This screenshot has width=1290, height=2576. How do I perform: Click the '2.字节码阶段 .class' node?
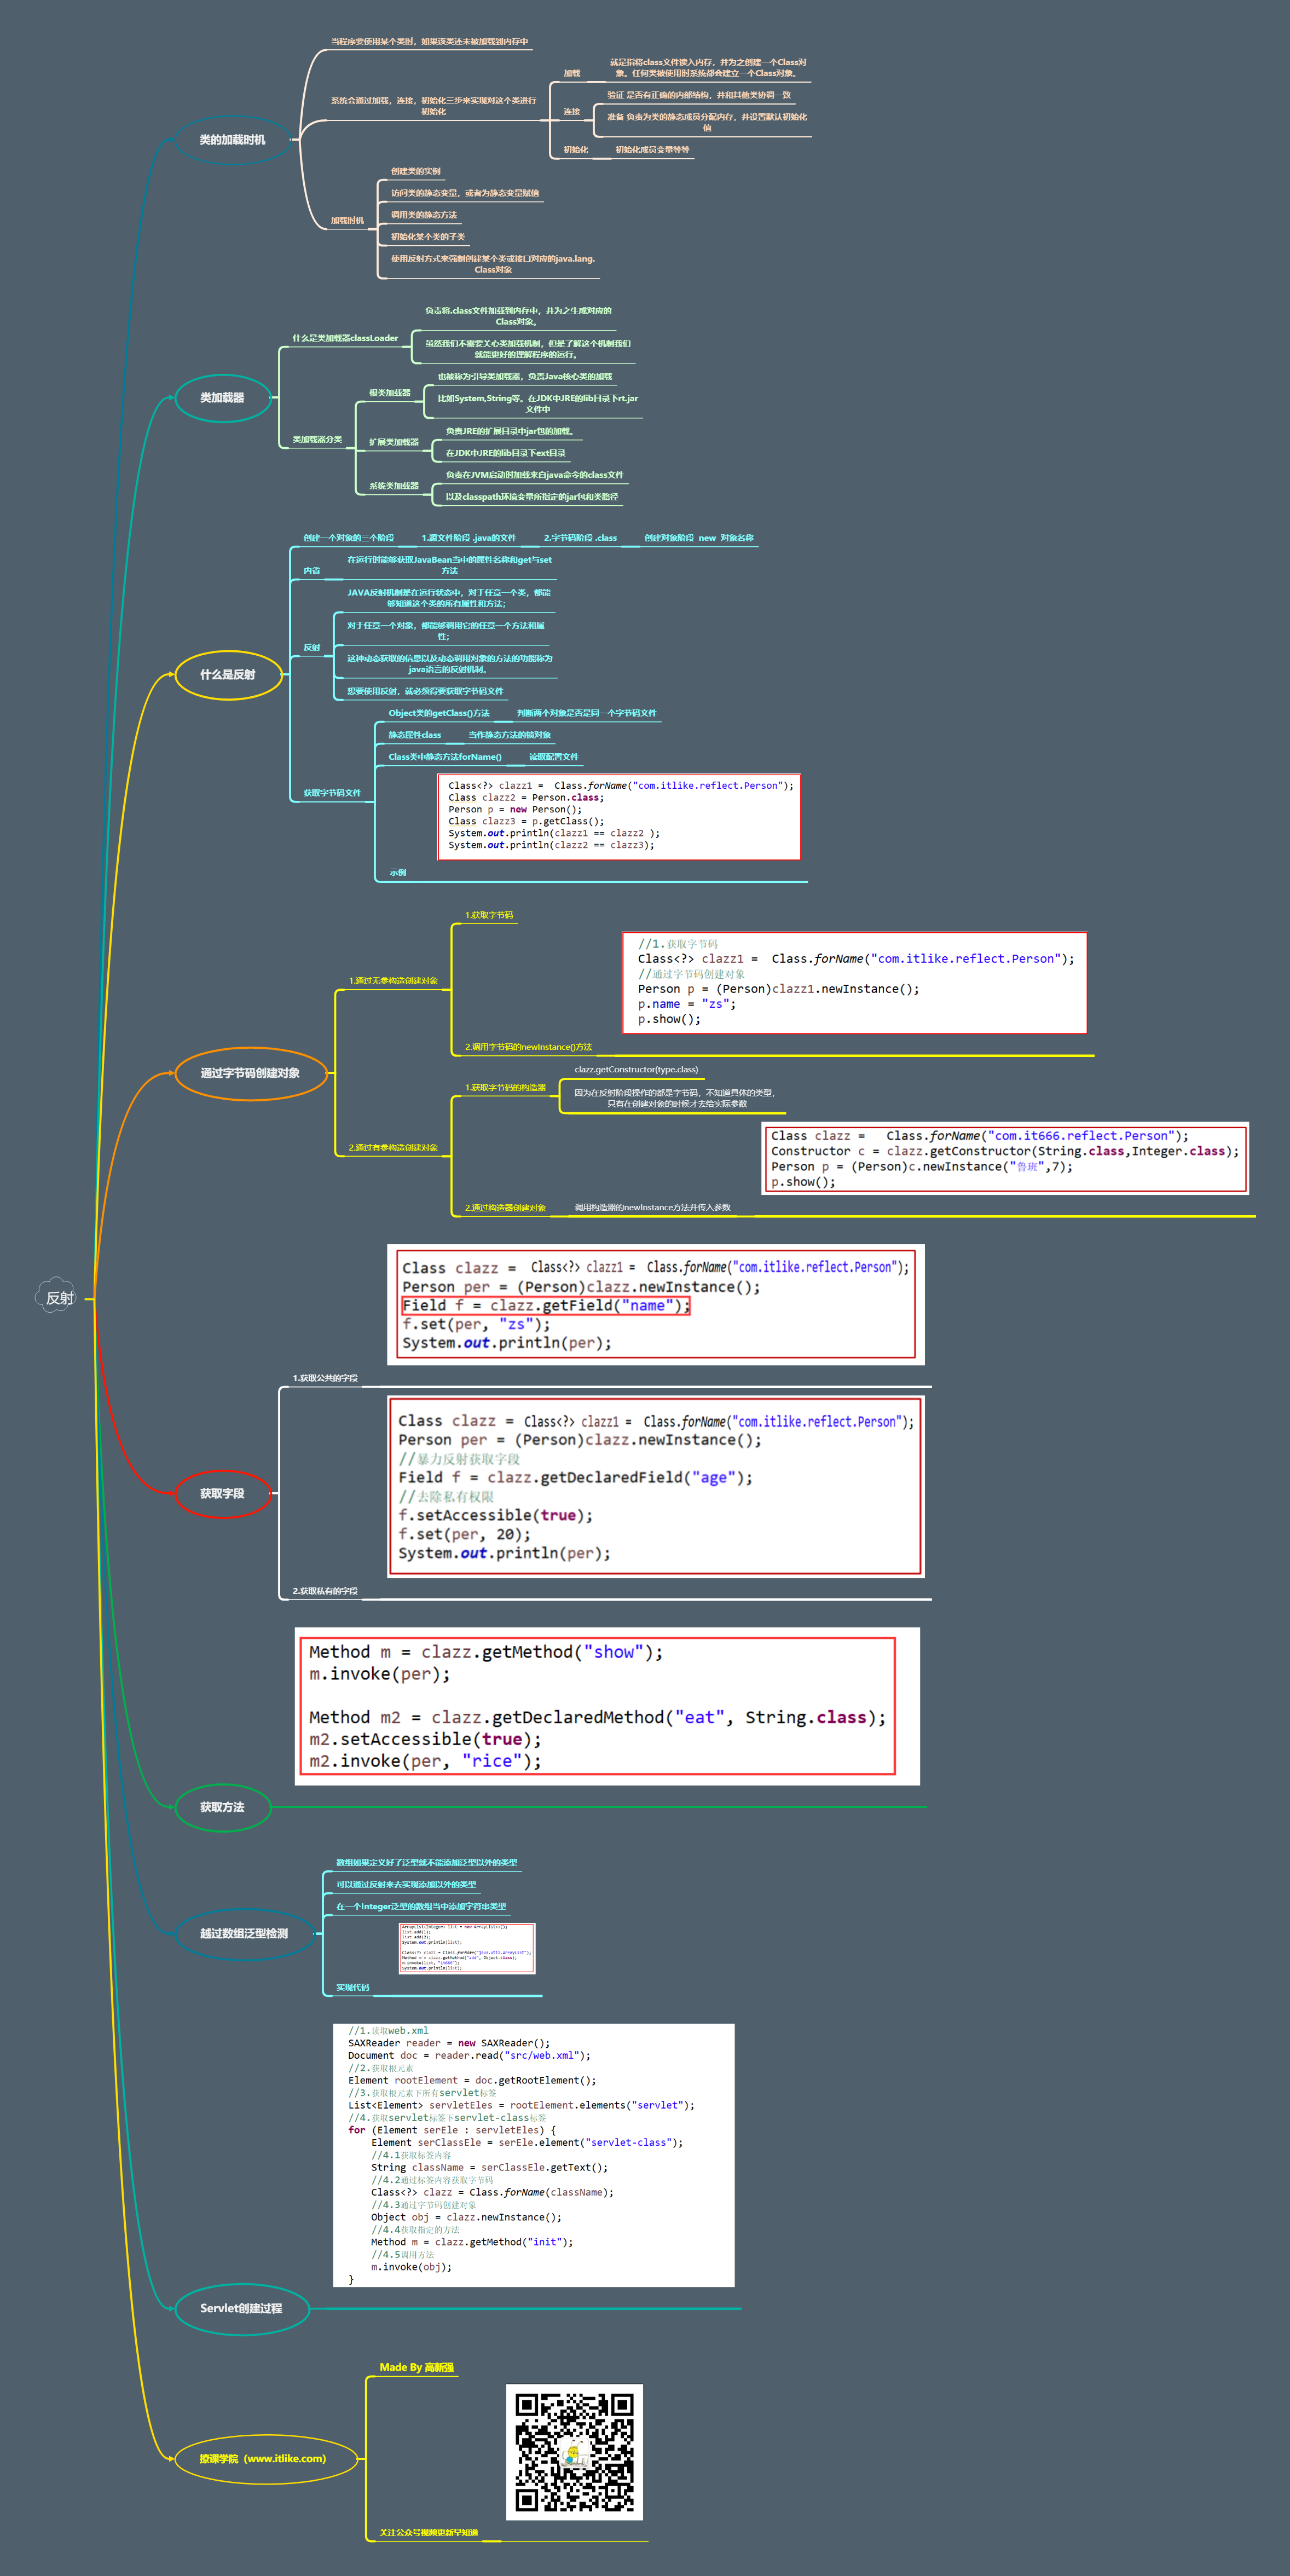pos(580,538)
